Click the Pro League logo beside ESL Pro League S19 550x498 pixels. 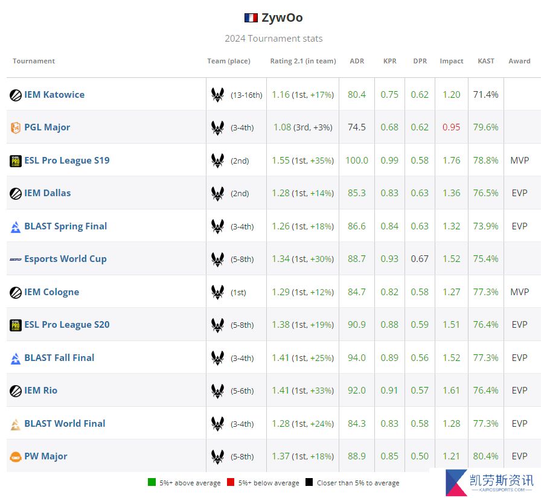(16, 161)
